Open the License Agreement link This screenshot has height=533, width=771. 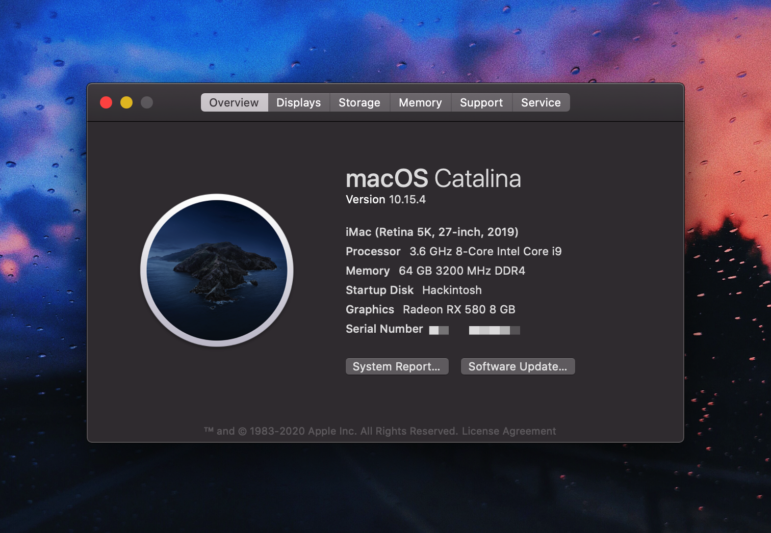[x=509, y=431]
